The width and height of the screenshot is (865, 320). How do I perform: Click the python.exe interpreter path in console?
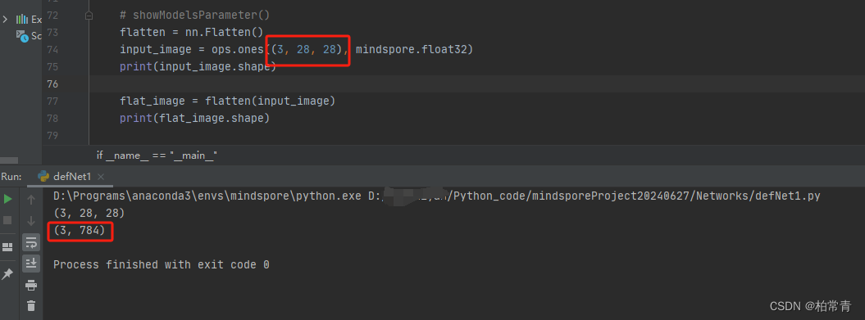tap(207, 196)
